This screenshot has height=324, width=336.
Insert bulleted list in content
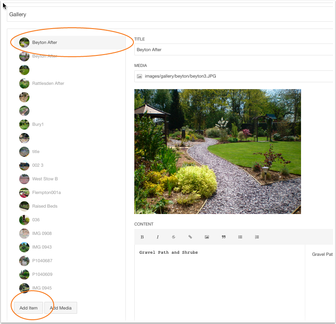[x=240, y=237]
